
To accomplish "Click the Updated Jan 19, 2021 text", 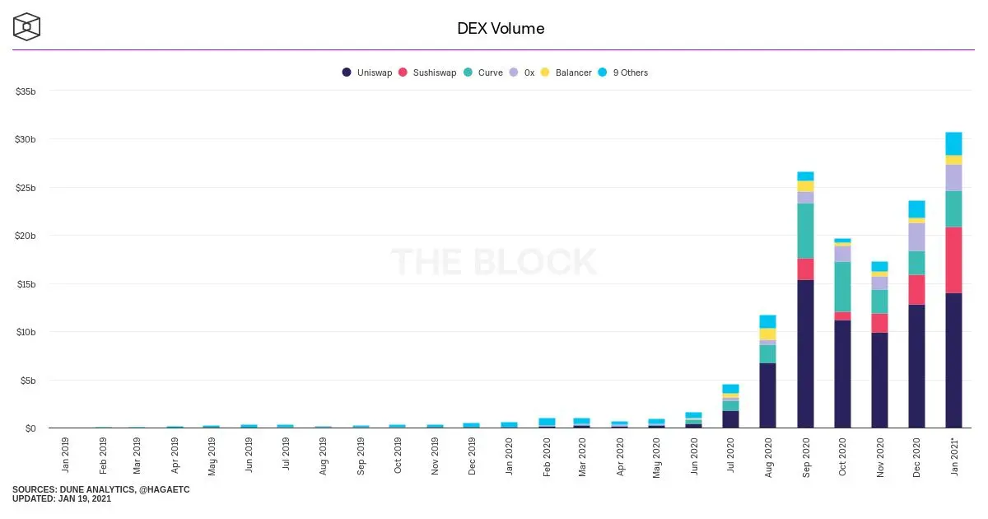I will (62, 499).
